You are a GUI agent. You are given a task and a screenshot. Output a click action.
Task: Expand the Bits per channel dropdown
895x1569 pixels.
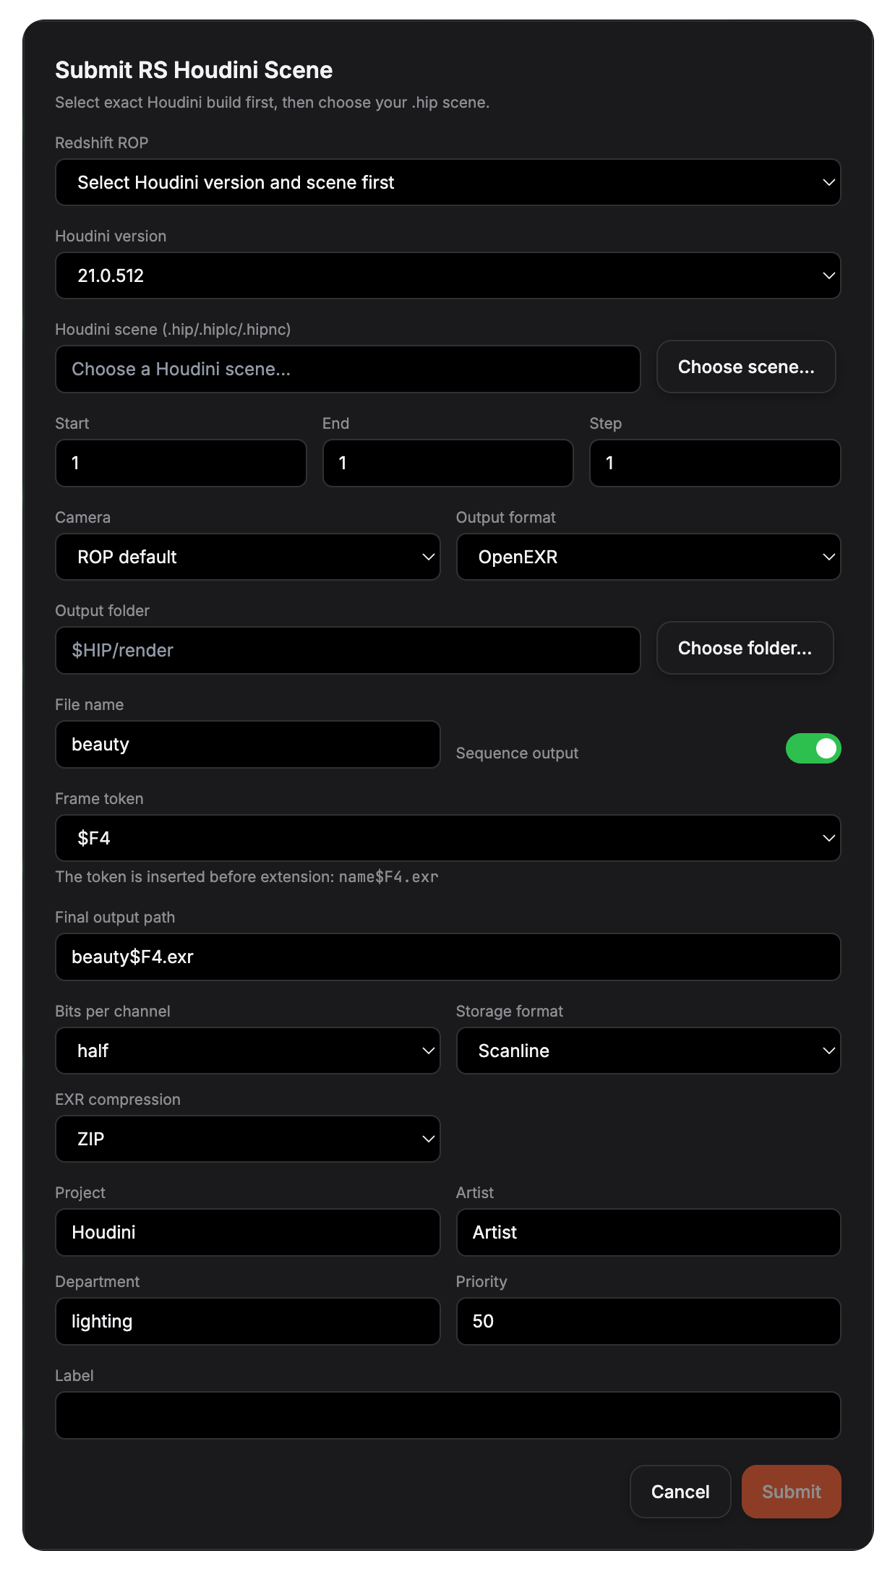[247, 1051]
